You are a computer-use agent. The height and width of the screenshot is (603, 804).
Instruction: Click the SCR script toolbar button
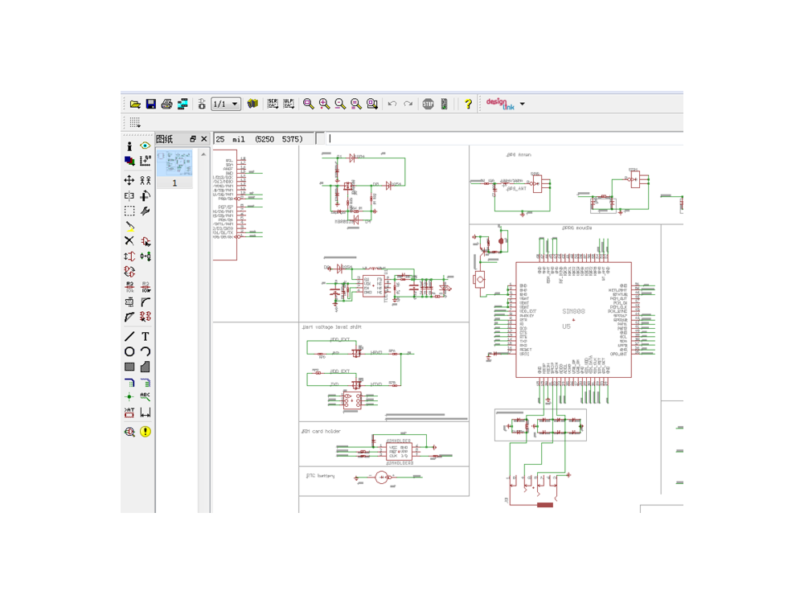click(x=273, y=104)
